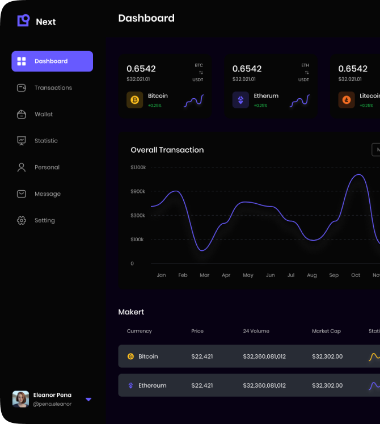Select the Bitcoin row in Makert table
Image resolution: width=380 pixels, height=424 pixels.
(248, 356)
